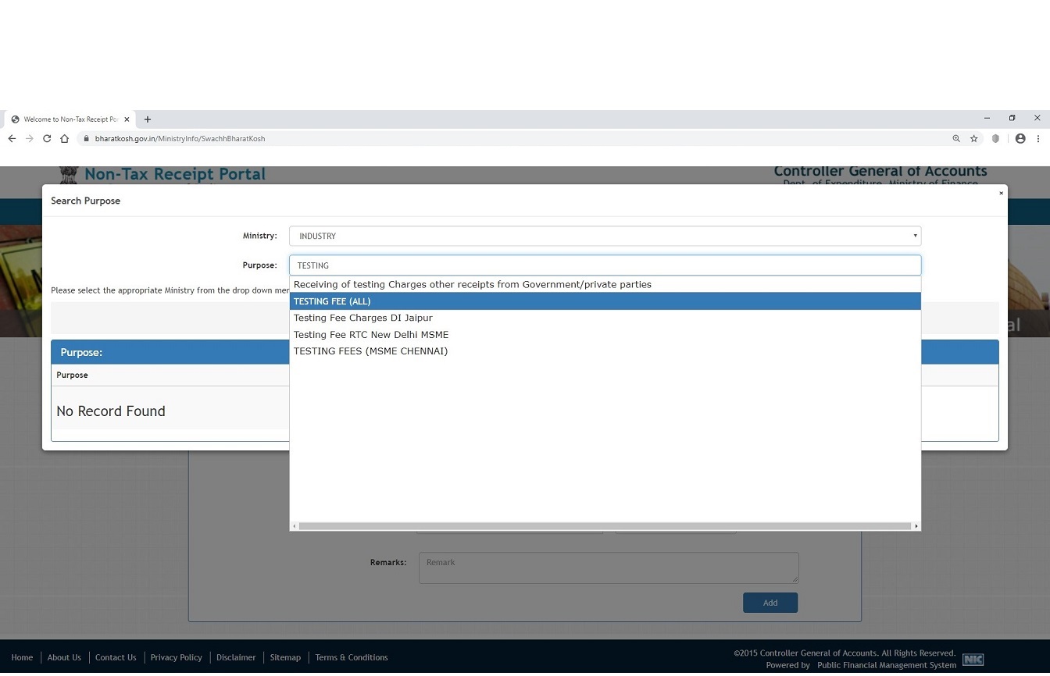Expand the Ministry dropdown showing INDUSTRY
This screenshot has width=1050, height=676.
pyautogui.click(x=605, y=236)
